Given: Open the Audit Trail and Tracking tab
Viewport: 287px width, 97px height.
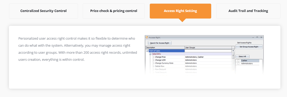Looking at the screenshot, I should 248,11.
